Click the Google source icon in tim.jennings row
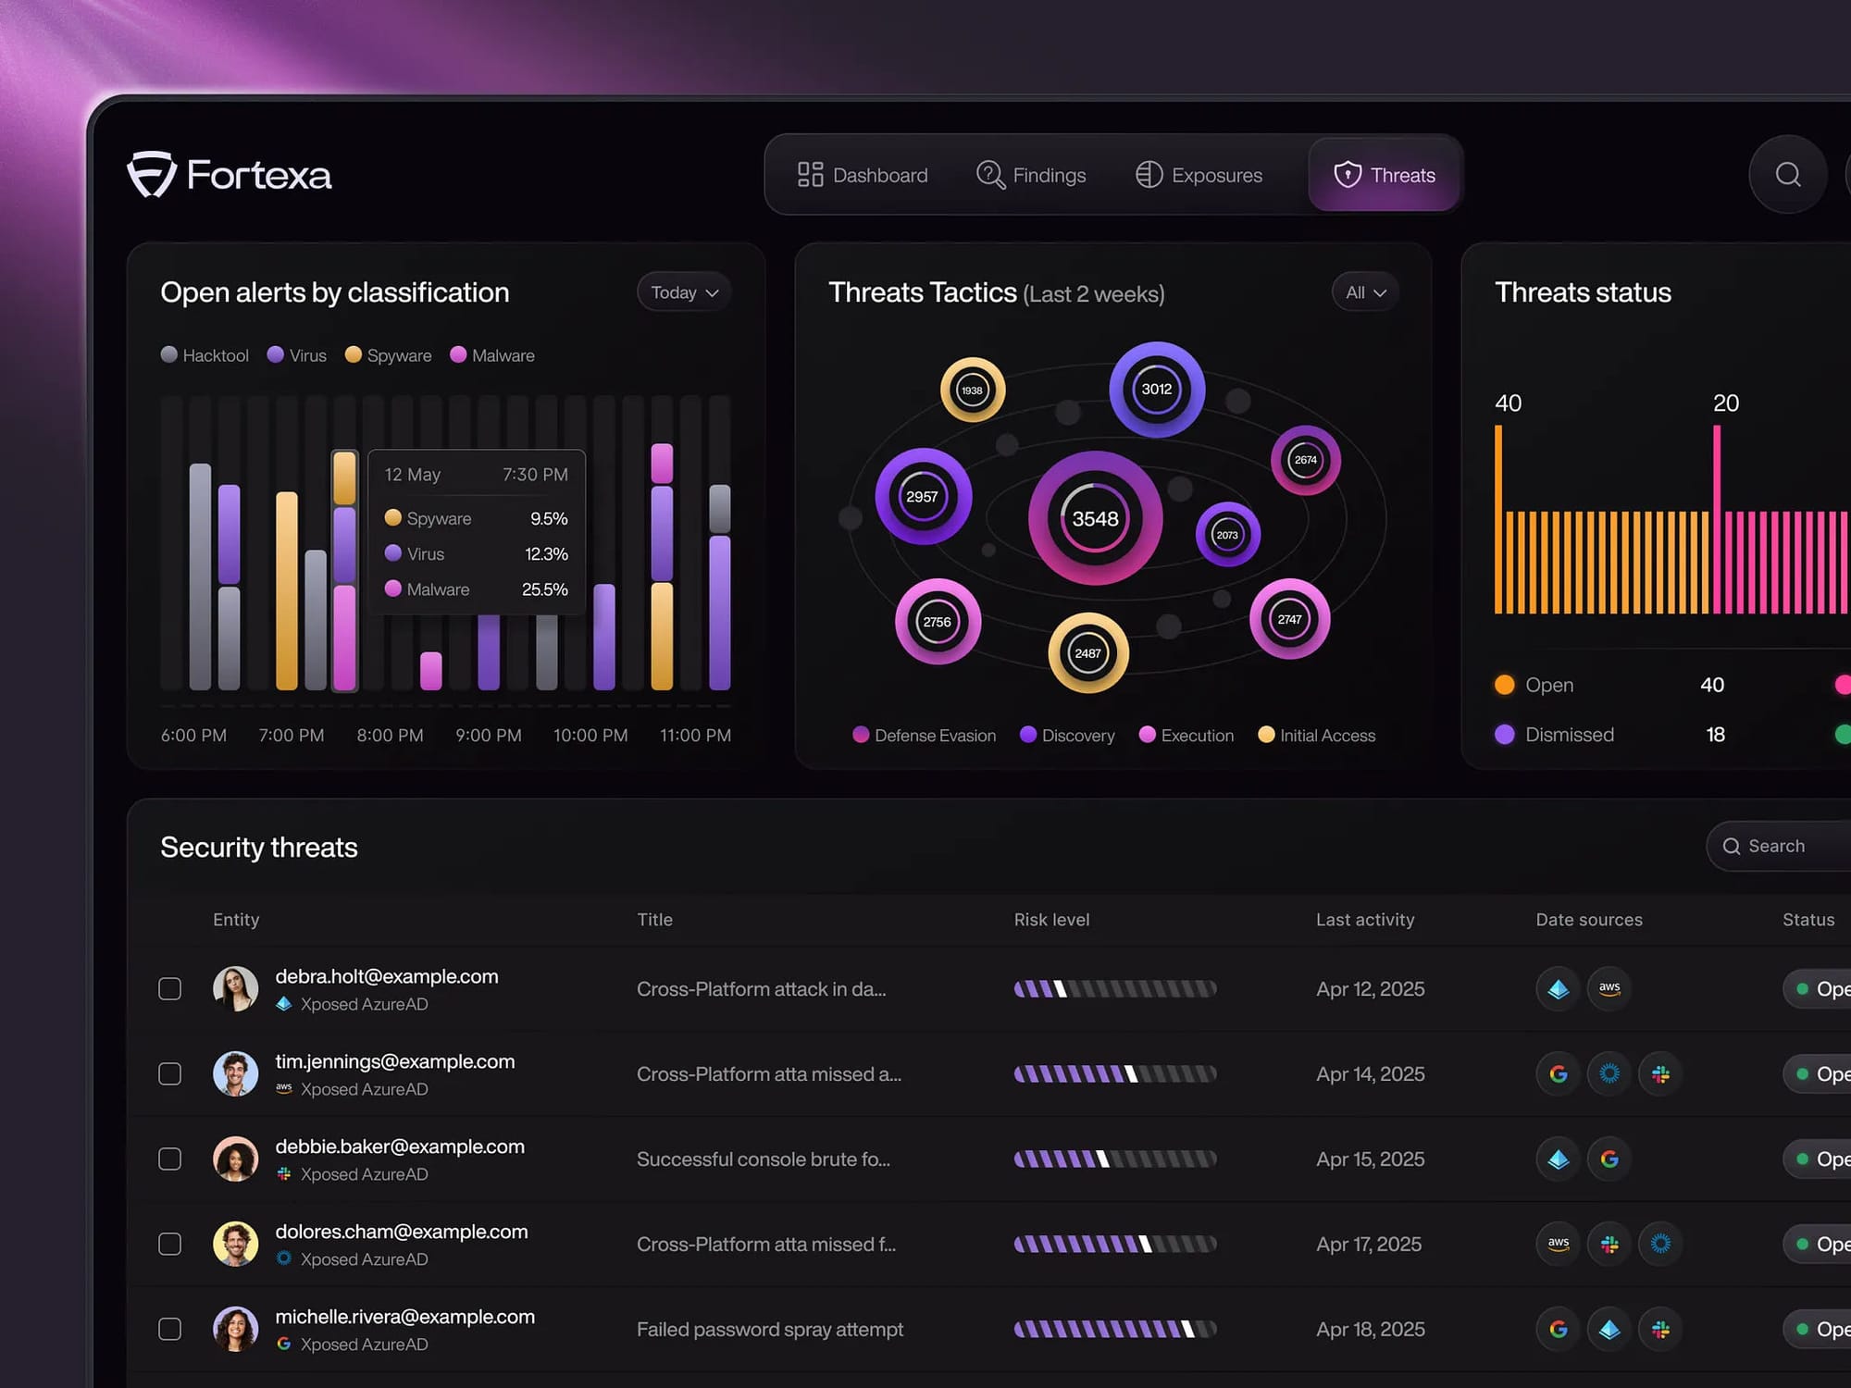Image resolution: width=1851 pixels, height=1388 pixels. pos(1559,1073)
